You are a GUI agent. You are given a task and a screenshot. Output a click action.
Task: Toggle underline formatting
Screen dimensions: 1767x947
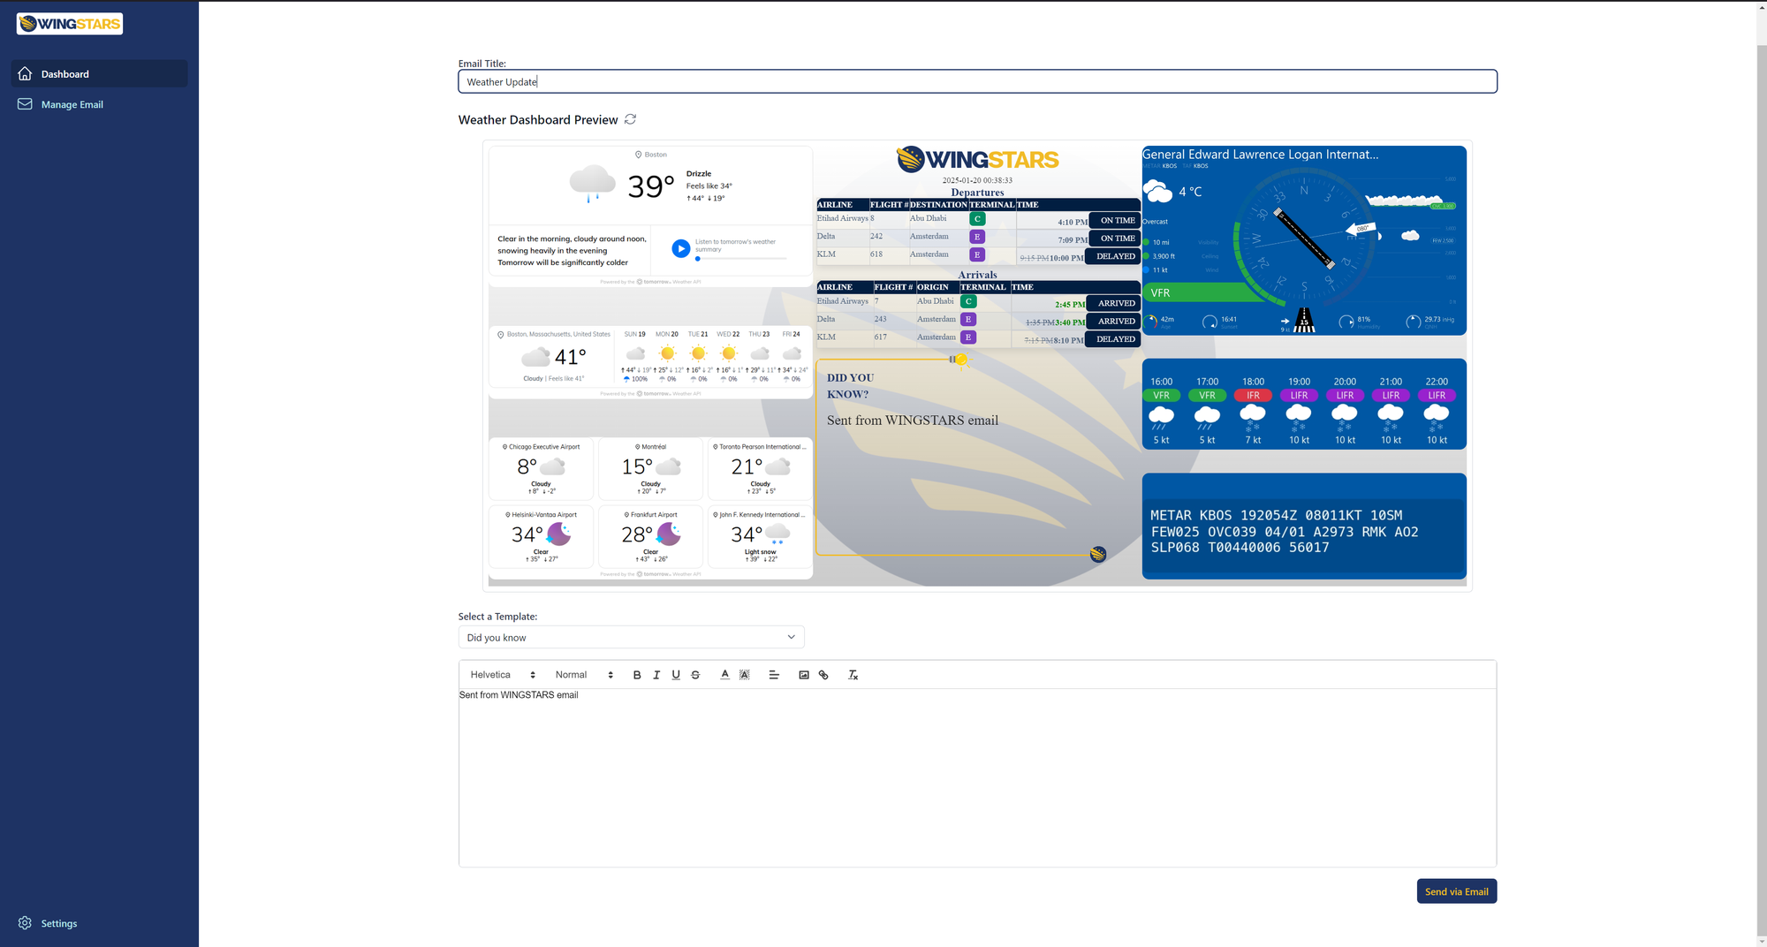pos(676,675)
